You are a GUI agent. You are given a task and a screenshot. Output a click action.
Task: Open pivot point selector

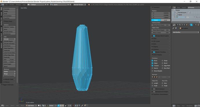[x=44, y=106]
